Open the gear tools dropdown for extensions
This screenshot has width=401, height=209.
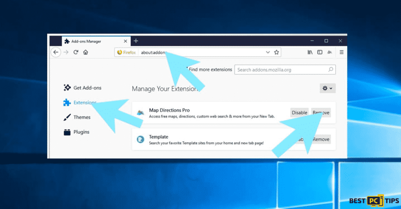(x=328, y=89)
